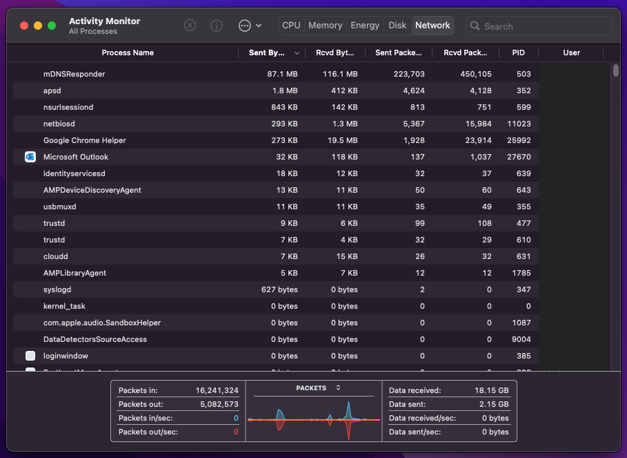
Task: Click the Data received 18.15 GB value
Action: pyautogui.click(x=491, y=390)
